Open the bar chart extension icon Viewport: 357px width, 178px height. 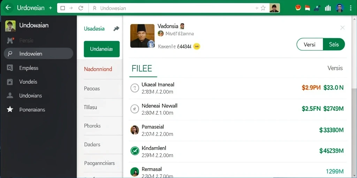[328, 8]
